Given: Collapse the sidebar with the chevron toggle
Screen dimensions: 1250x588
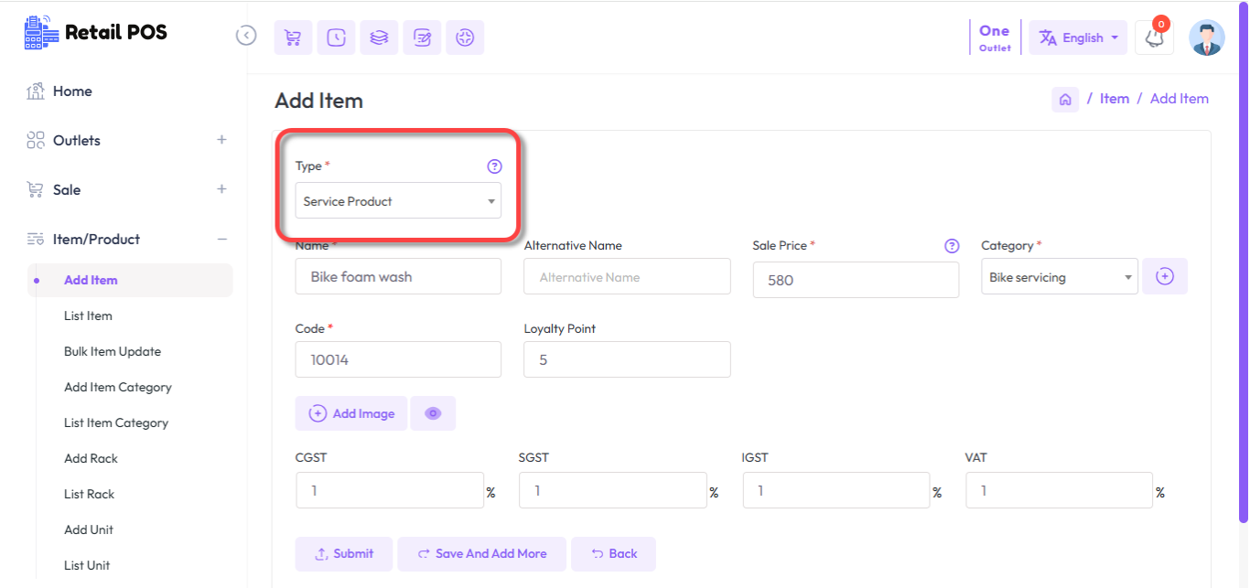Looking at the screenshot, I should [x=245, y=34].
